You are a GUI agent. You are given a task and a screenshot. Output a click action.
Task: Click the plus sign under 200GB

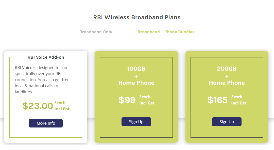point(227,76)
